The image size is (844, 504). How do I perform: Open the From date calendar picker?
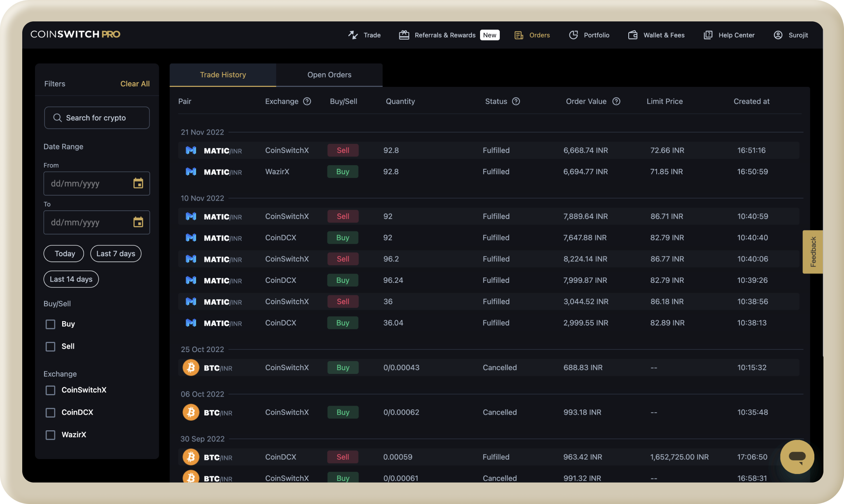[x=138, y=183]
